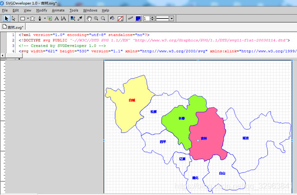Choose the rectangle shape tool
This screenshot has height=195, width=297.
pos(22,19)
